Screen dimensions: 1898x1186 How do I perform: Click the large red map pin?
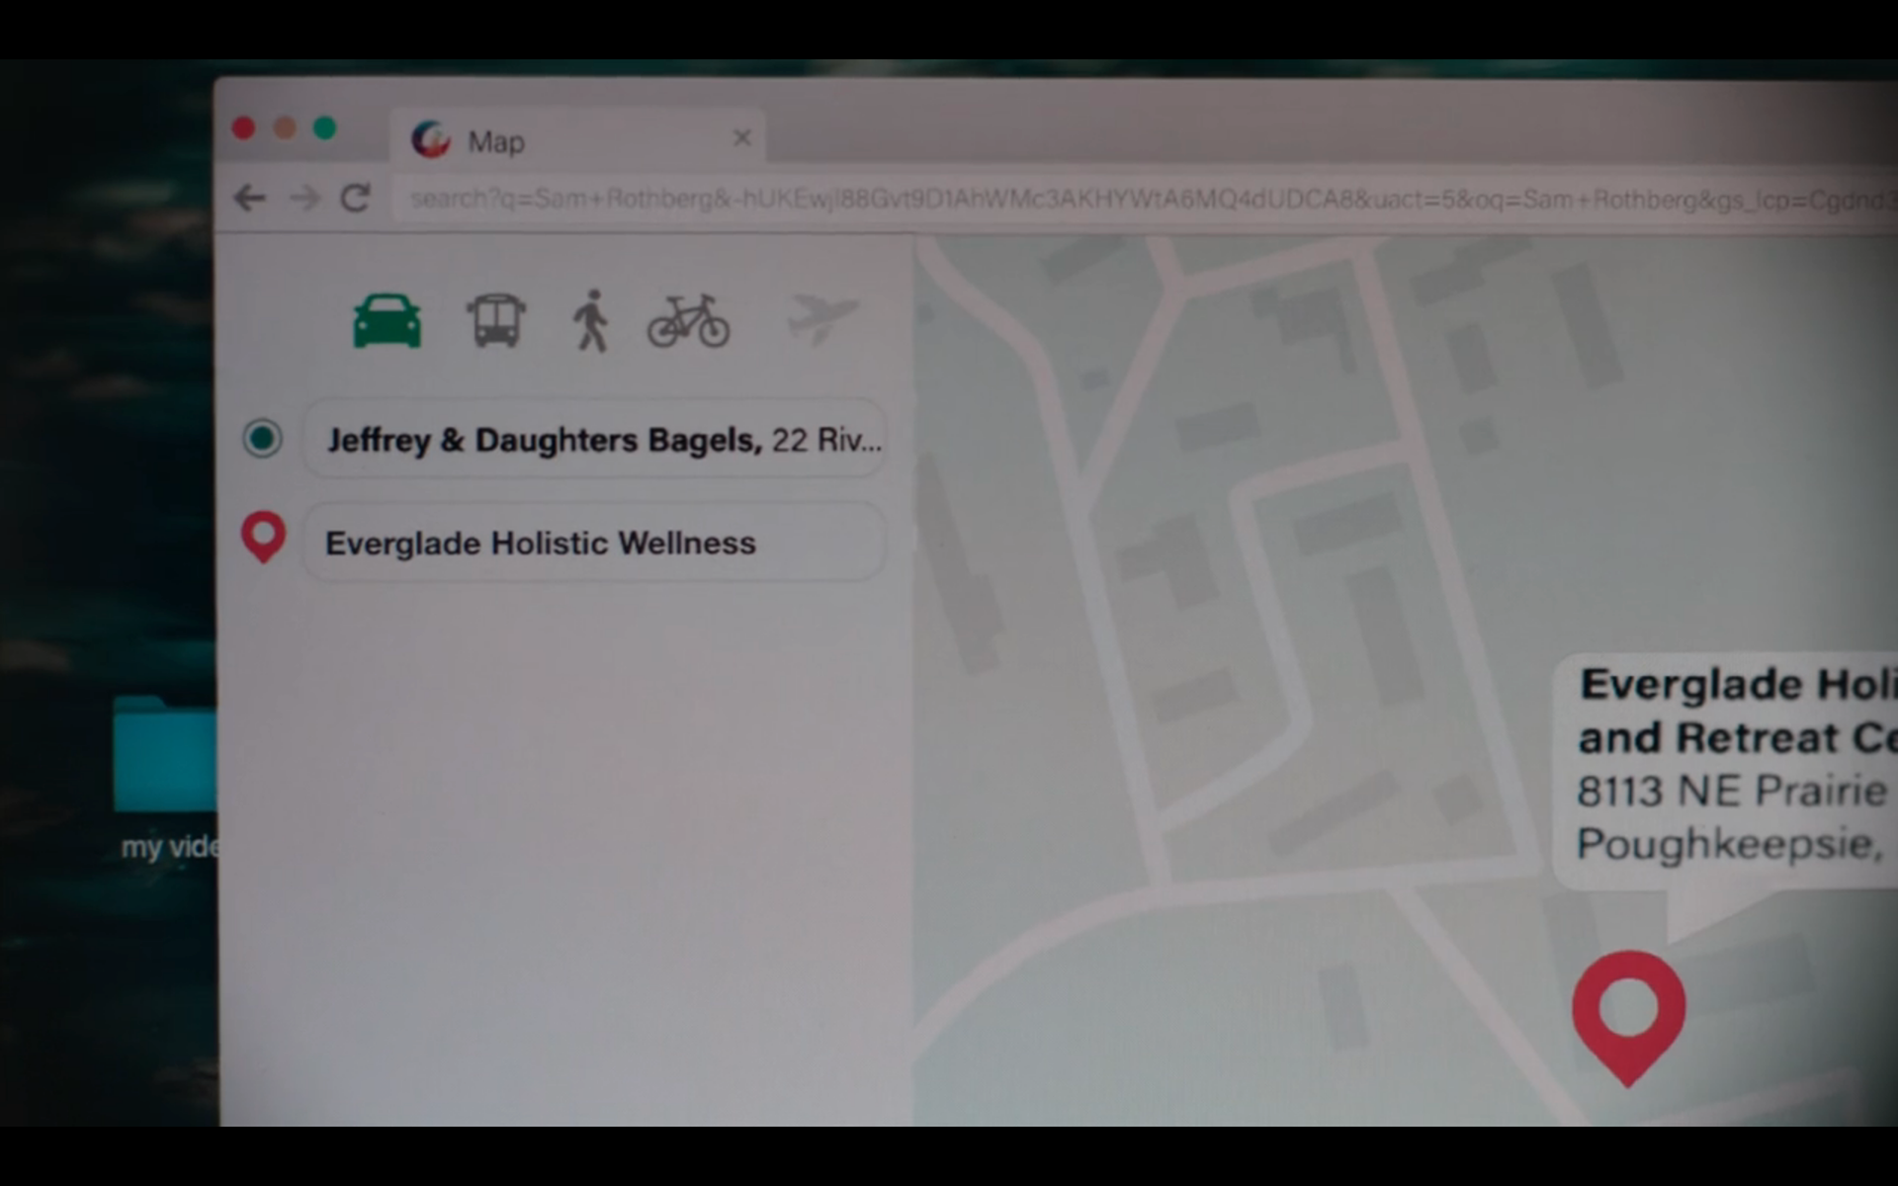(1628, 1013)
